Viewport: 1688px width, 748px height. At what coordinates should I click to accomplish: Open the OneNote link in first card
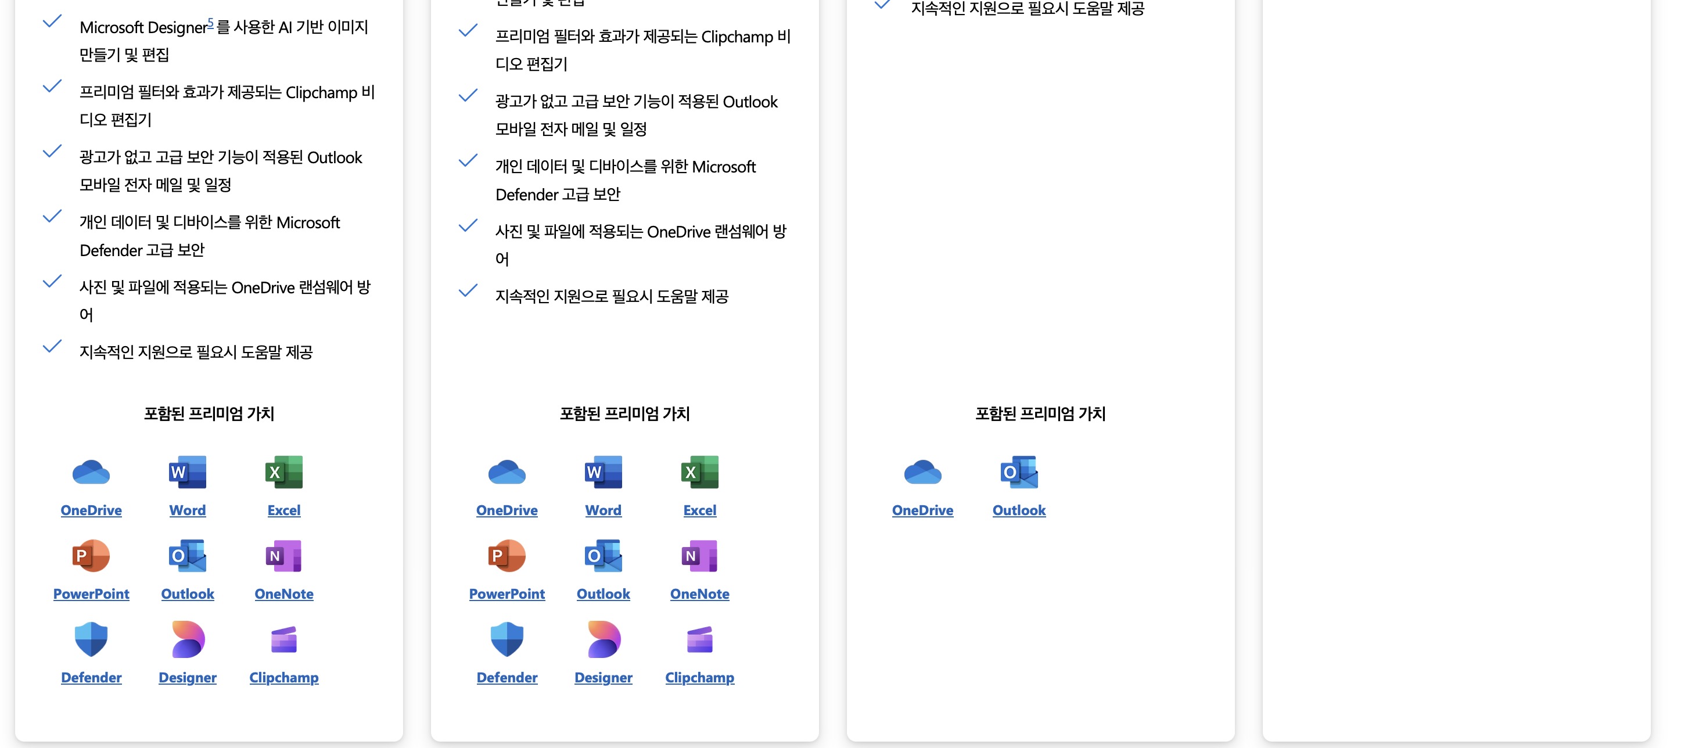283,594
